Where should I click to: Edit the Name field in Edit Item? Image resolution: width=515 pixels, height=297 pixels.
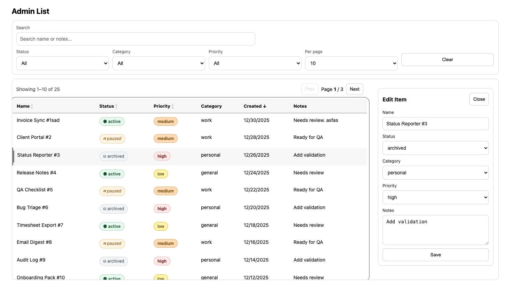pyautogui.click(x=436, y=124)
